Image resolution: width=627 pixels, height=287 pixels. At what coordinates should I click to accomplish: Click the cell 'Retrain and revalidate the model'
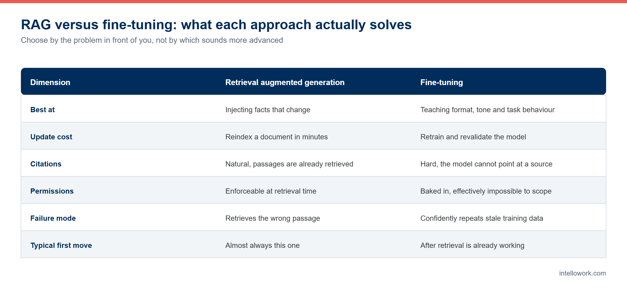(x=473, y=137)
